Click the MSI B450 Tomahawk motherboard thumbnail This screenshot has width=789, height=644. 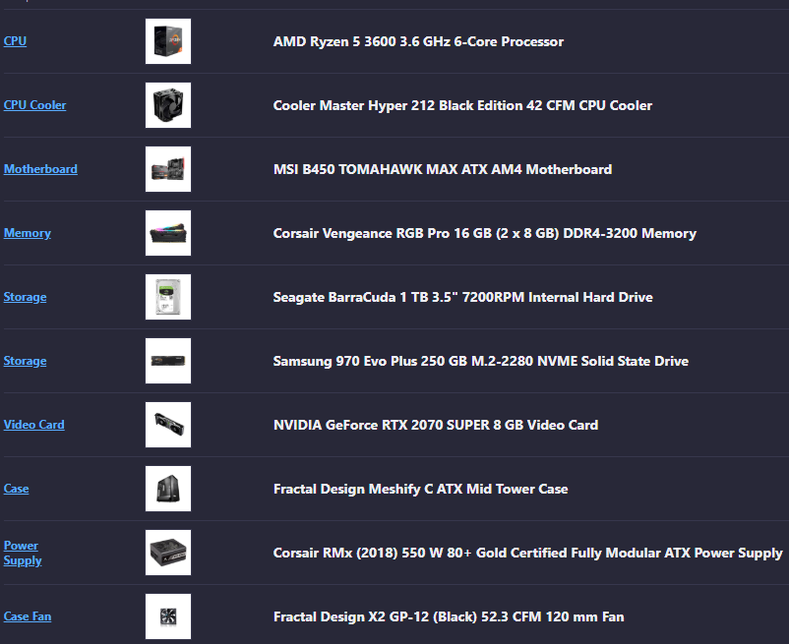168,169
